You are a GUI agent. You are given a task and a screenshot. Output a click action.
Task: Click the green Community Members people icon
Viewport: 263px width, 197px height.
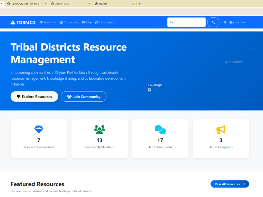coord(99,129)
